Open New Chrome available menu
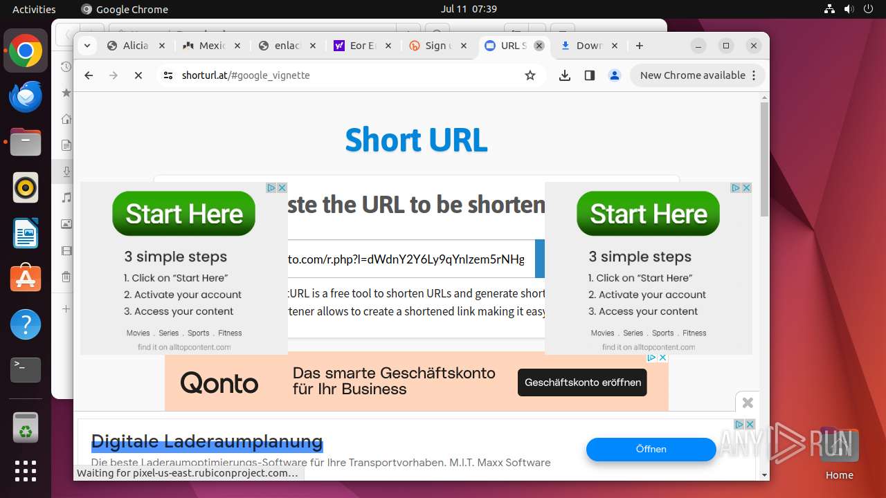Viewport: 886px width, 498px height. click(x=697, y=75)
